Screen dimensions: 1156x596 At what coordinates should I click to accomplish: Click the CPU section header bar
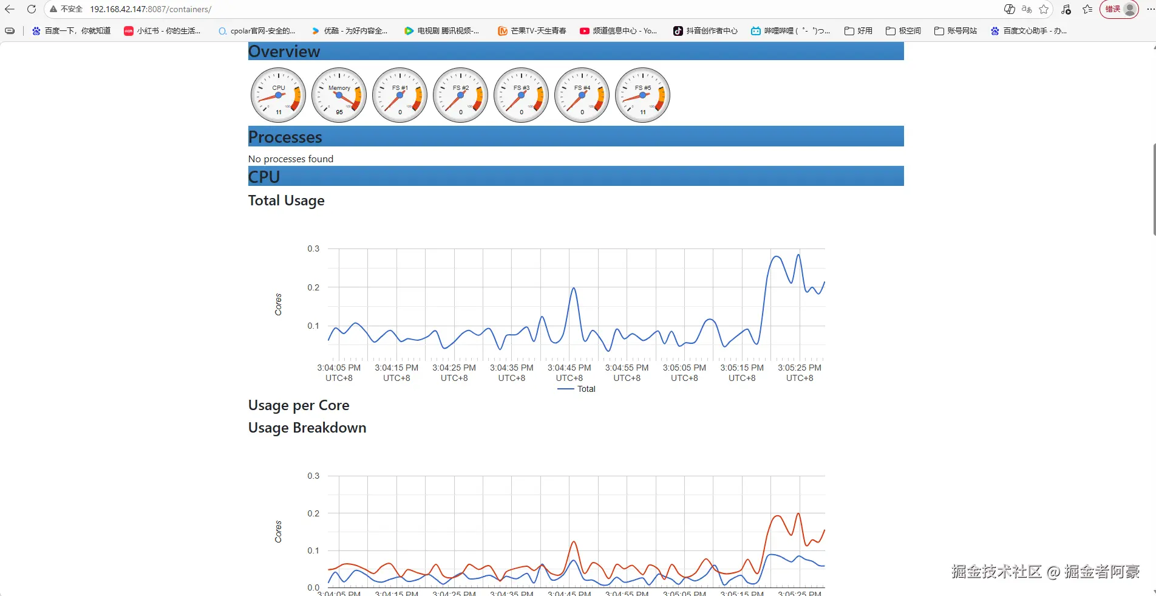coord(576,176)
